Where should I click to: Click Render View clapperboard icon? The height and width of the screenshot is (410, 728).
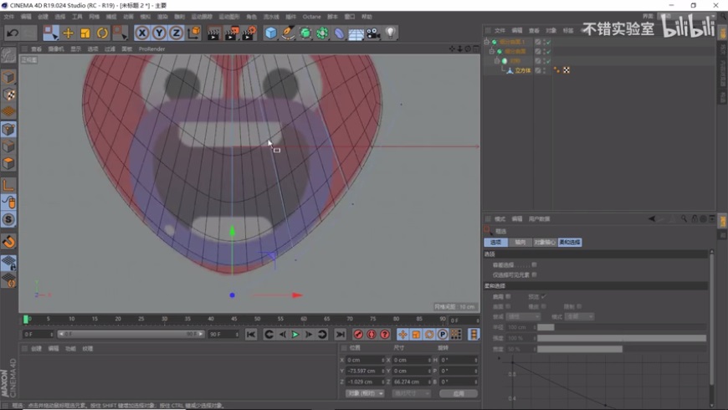213,33
